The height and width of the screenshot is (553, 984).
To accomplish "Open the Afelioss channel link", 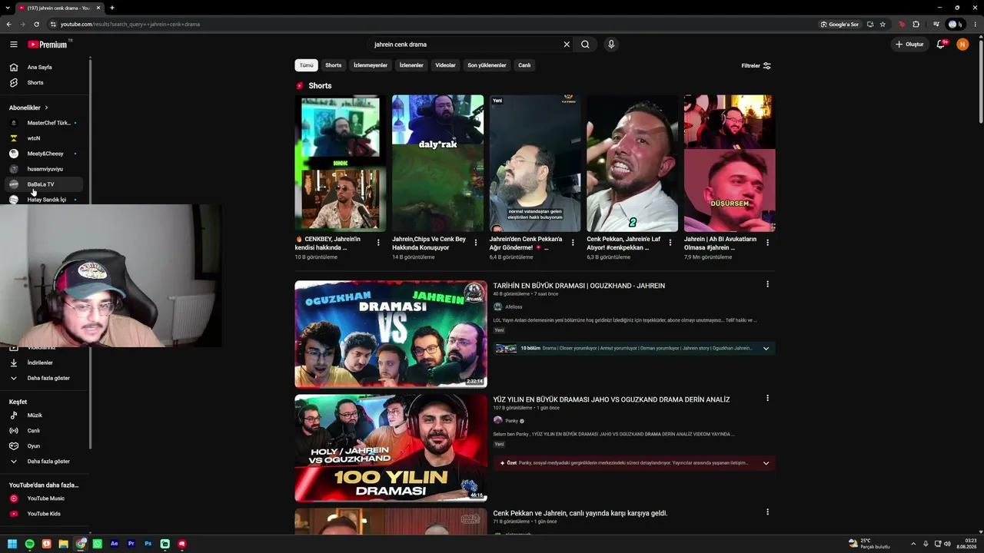I will (514, 307).
